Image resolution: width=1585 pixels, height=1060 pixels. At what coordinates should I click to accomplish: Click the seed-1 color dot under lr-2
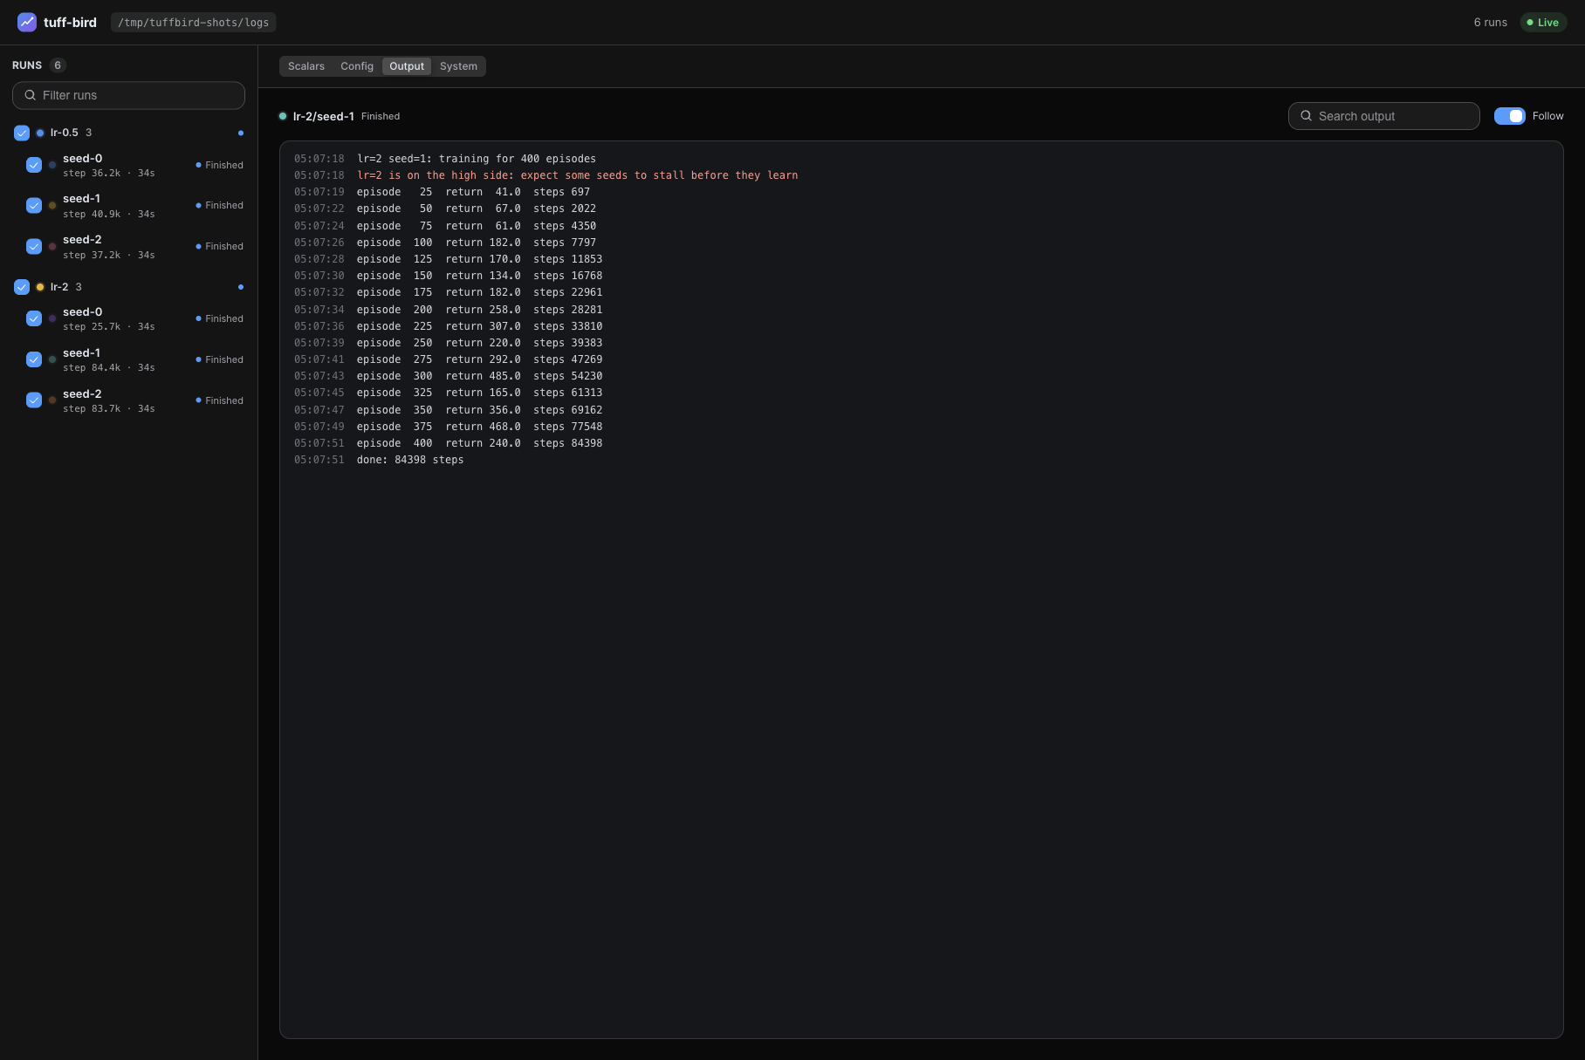click(x=52, y=359)
